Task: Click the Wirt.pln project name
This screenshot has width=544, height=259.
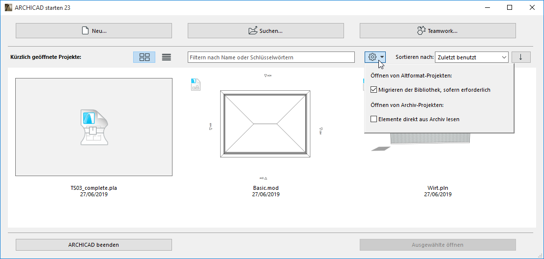Action: 438,188
